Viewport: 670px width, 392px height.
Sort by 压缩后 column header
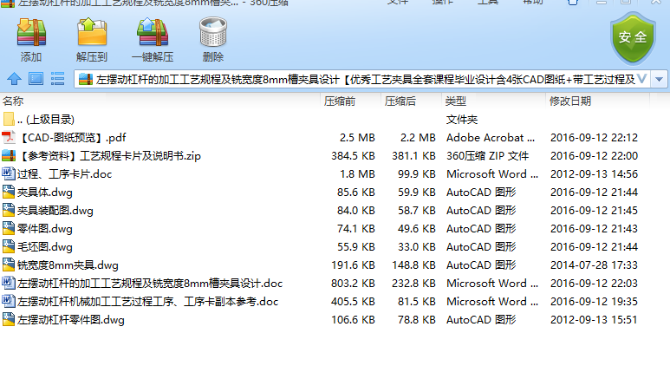pyautogui.click(x=400, y=101)
